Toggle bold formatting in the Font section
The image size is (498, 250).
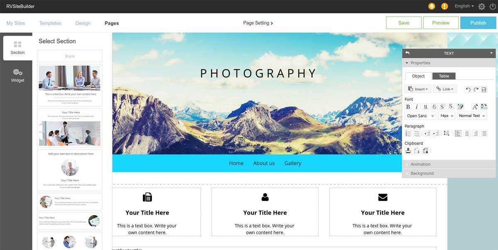[x=408, y=106]
